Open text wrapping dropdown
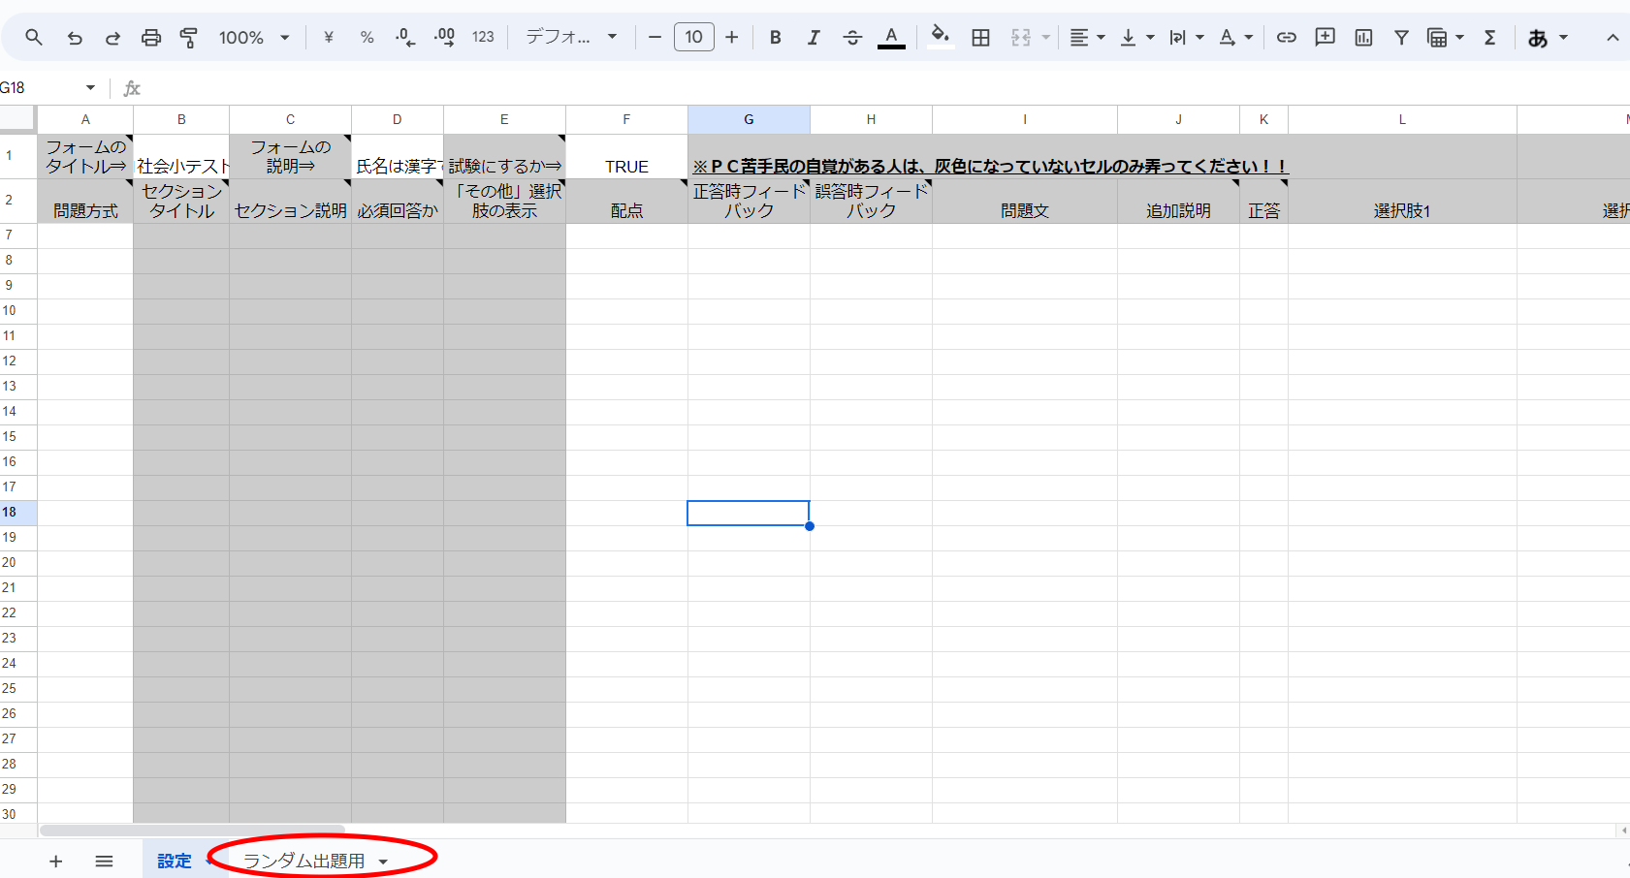Image resolution: width=1630 pixels, height=878 pixels. click(x=1186, y=37)
